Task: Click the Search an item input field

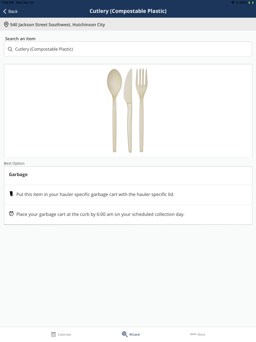Action: click(128, 49)
